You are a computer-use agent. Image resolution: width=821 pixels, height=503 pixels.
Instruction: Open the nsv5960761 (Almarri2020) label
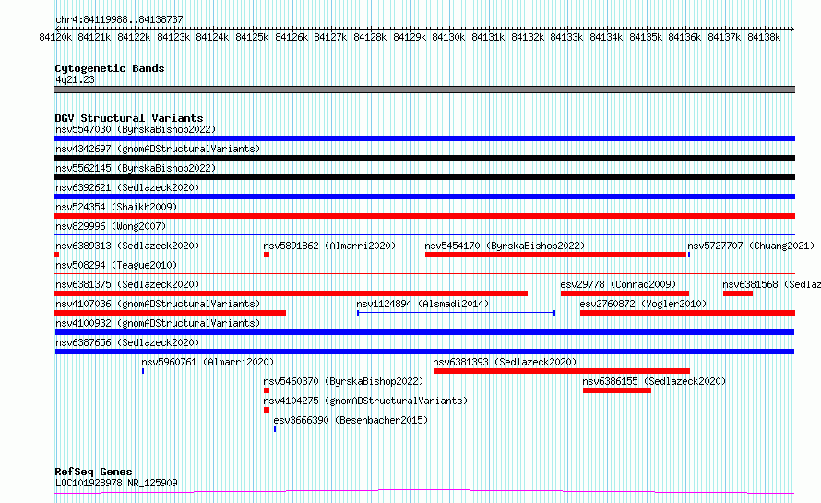click(x=208, y=362)
